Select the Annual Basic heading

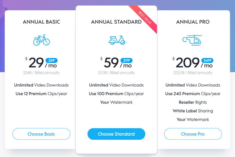tap(41, 22)
